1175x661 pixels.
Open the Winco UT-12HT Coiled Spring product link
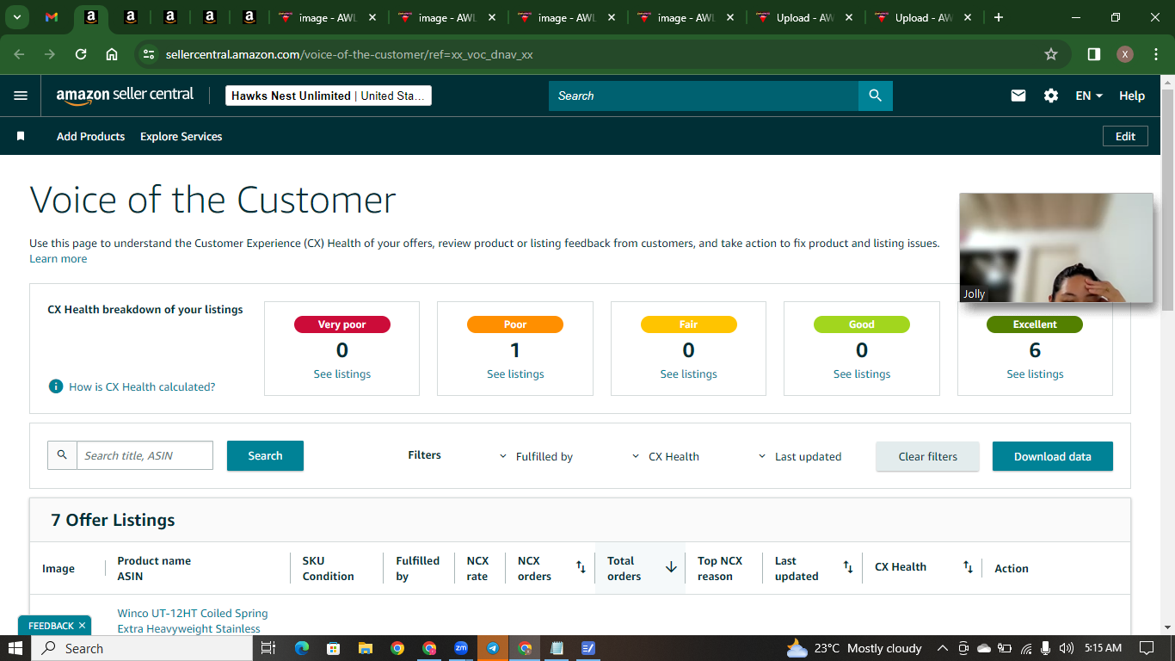tap(193, 621)
